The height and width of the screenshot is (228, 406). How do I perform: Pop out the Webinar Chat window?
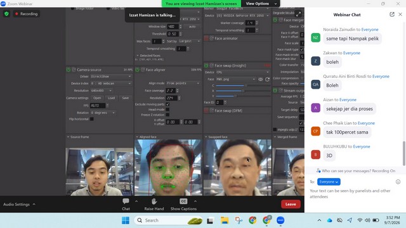point(392,15)
